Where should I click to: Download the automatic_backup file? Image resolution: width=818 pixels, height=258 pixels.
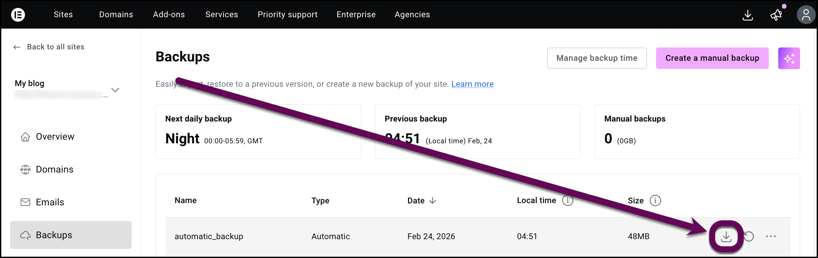point(726,237)
